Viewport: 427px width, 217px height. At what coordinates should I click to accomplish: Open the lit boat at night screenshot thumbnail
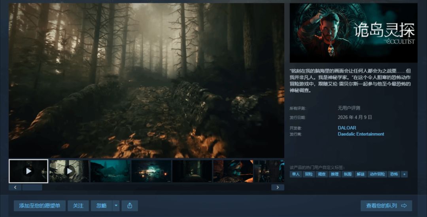pos(151,171)
